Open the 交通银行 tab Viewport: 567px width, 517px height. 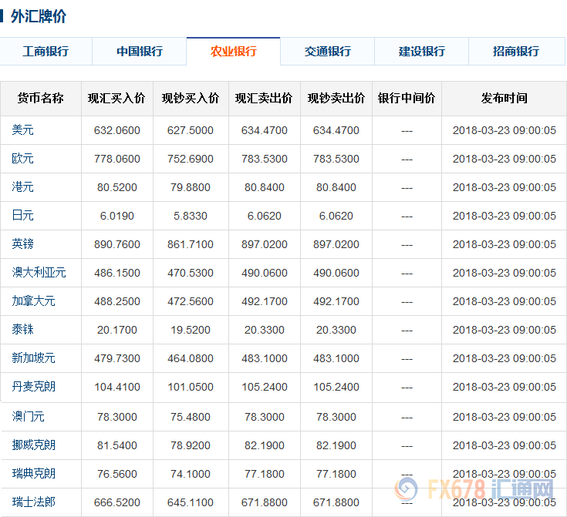(328, 52)
